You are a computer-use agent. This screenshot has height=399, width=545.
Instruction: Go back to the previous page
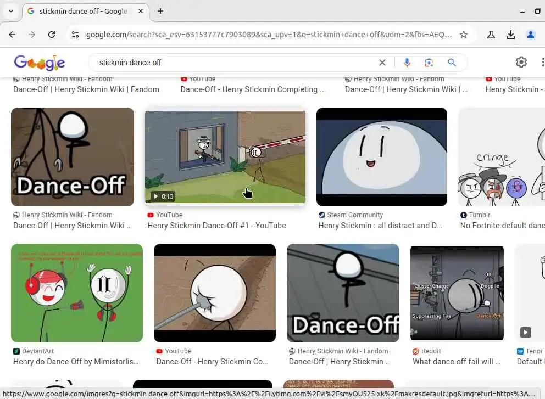(12, 35)
